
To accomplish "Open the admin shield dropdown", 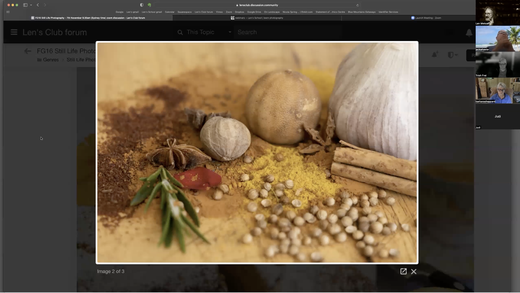I will (453, 55).
